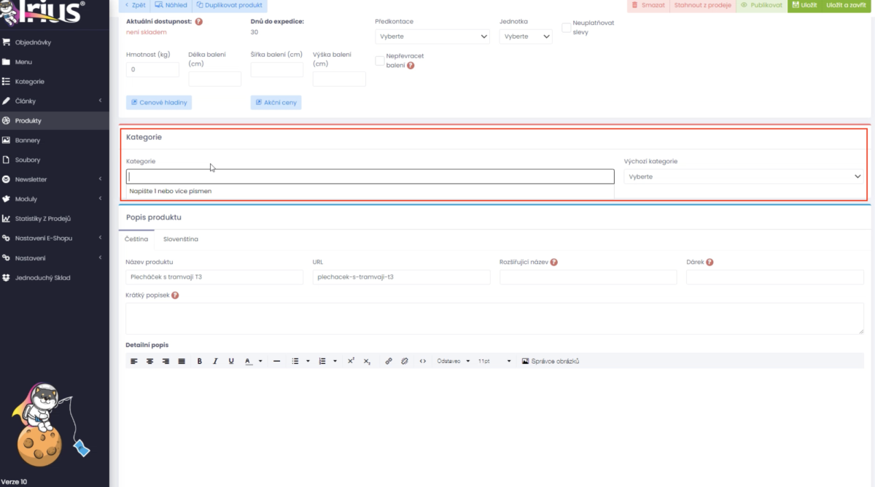This screenshot has width=875, height=487.
Task: Insert a numbered list
Action: [322, 361]
